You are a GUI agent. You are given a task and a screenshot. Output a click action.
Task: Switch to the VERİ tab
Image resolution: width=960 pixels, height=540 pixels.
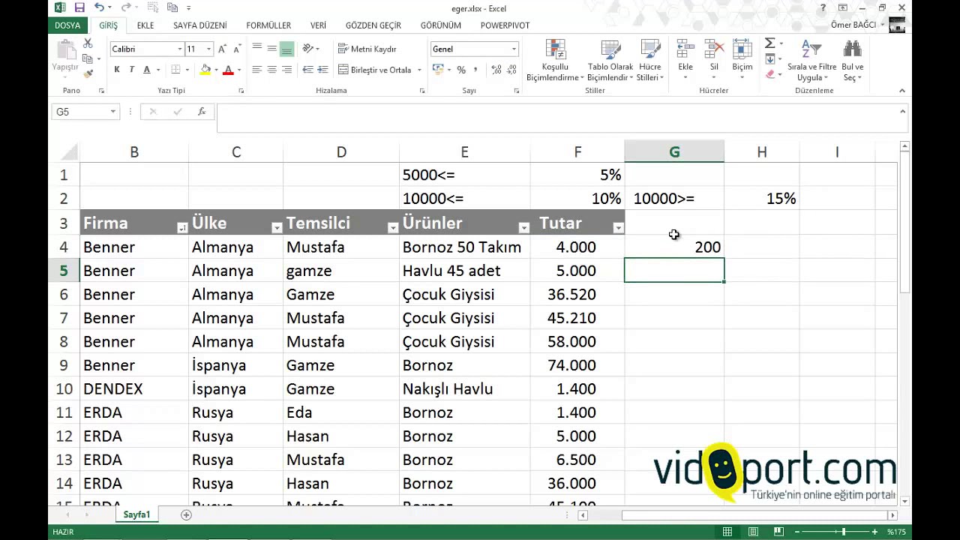(x=319, y=25)
